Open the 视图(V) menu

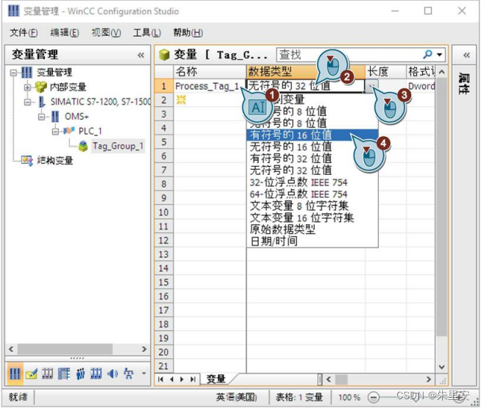point(106,32)
